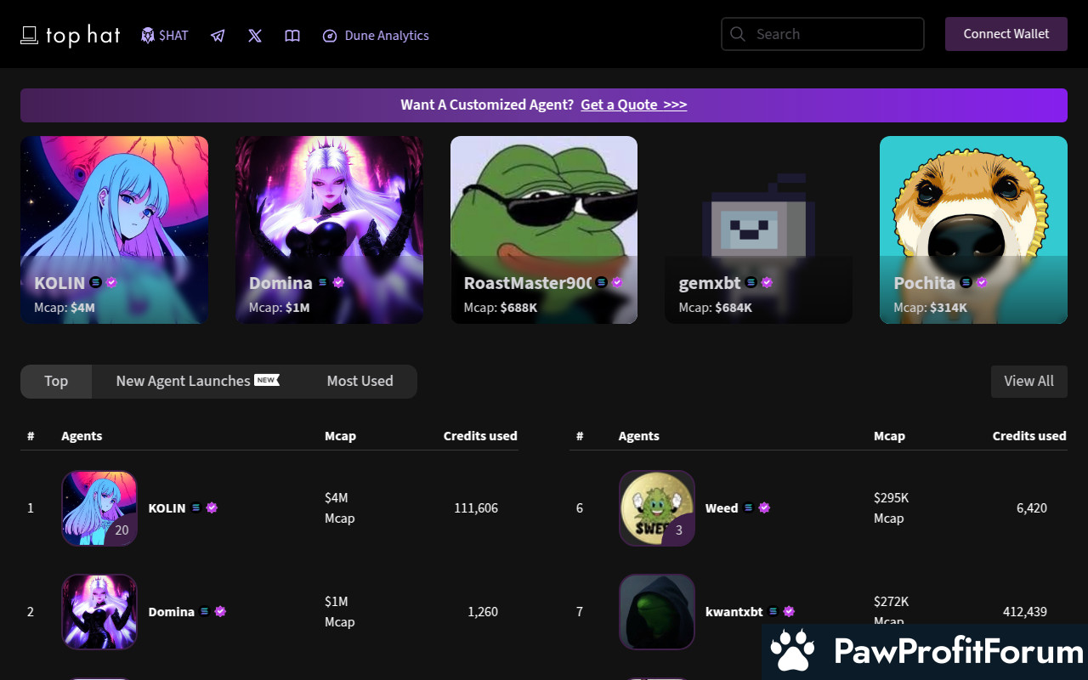Click Solana chain icon on RoastMaster9000 card
This screenshot has width=1088, height=680.
tap(602, 282)
